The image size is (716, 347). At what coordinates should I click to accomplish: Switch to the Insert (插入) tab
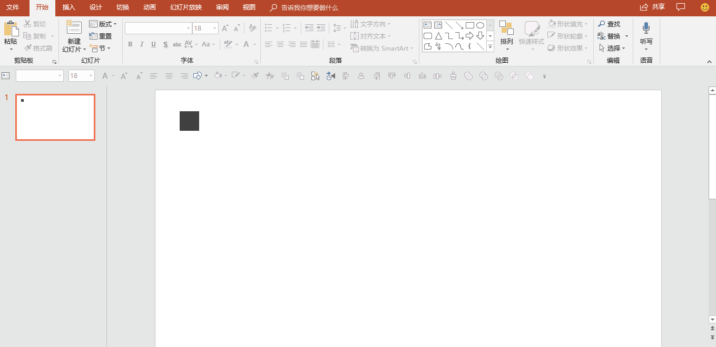tap(68, 7)
